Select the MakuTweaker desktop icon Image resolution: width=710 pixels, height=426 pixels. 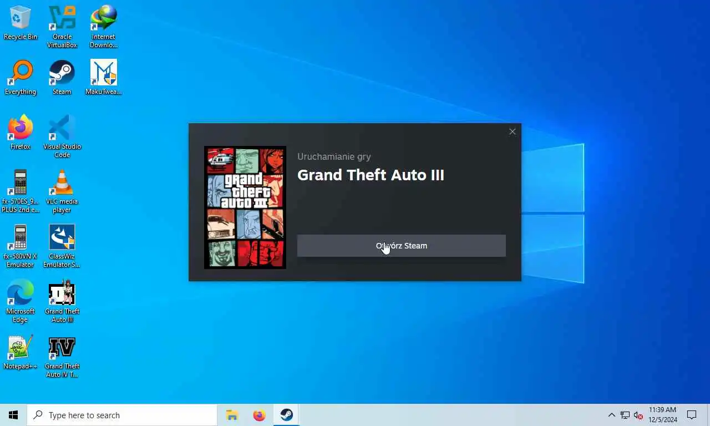click(104, 78)
